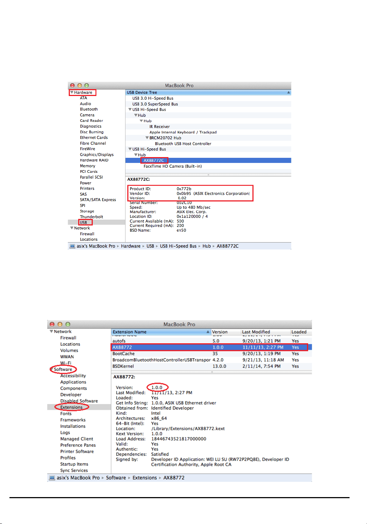Click USB Hi-Speed Bus in the path bar
The height and width of the screenshot is (524, 367).
click(x=178, y=246)
